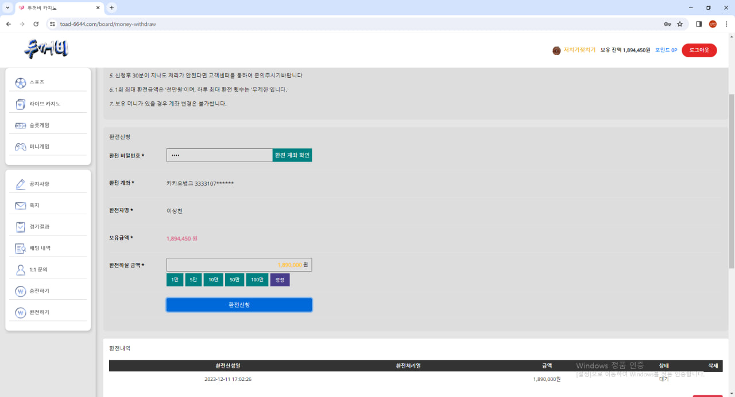Click the red 로그아웃 button

tap(699, 50)
